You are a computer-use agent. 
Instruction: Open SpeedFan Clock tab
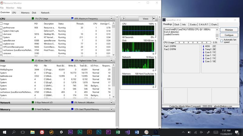[x=177, y=24]
